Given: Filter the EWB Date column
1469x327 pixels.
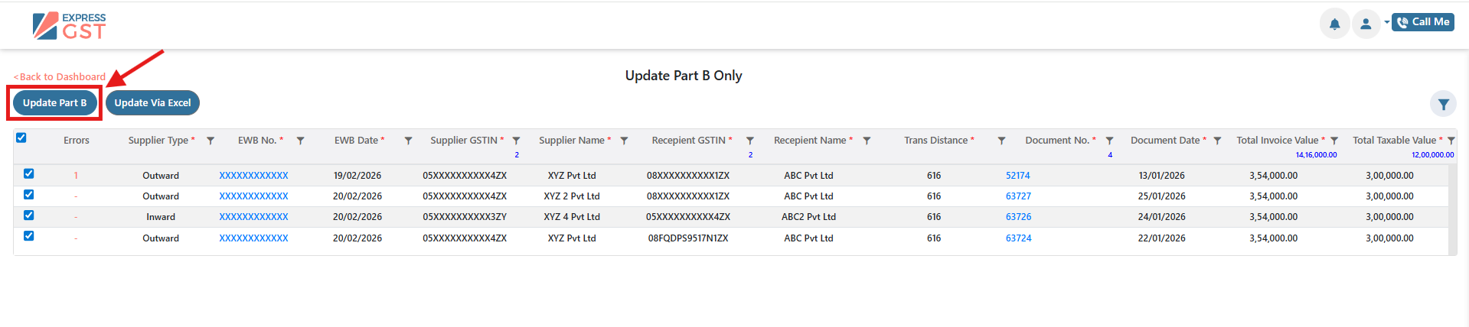Looking at the screenshot, I should (x=408, y=141).
